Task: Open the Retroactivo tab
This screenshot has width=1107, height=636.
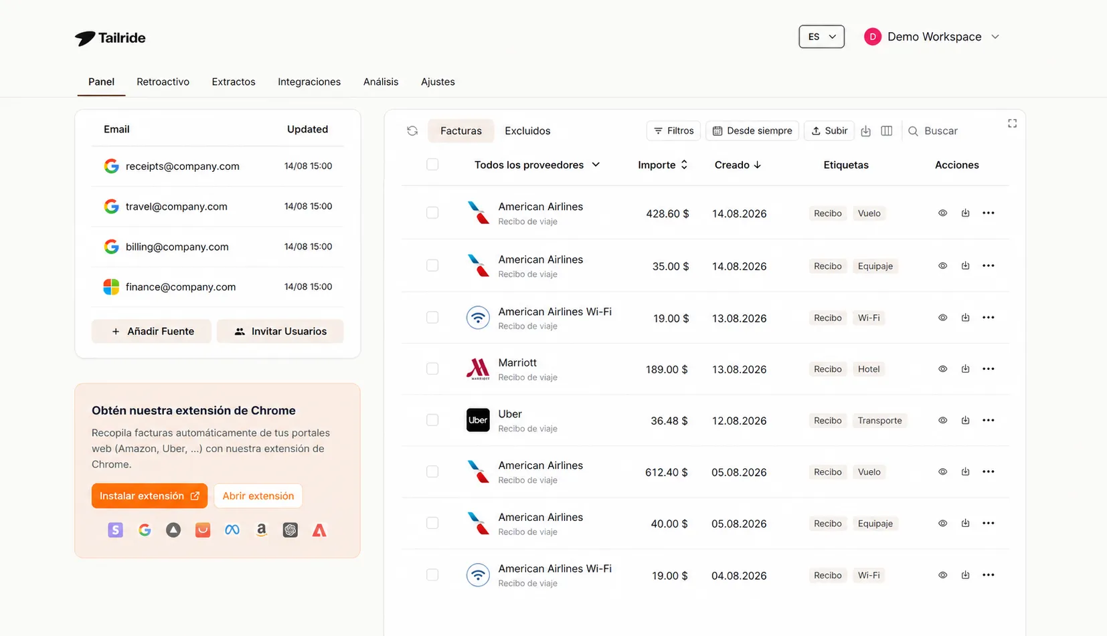Action: [163, 82]
